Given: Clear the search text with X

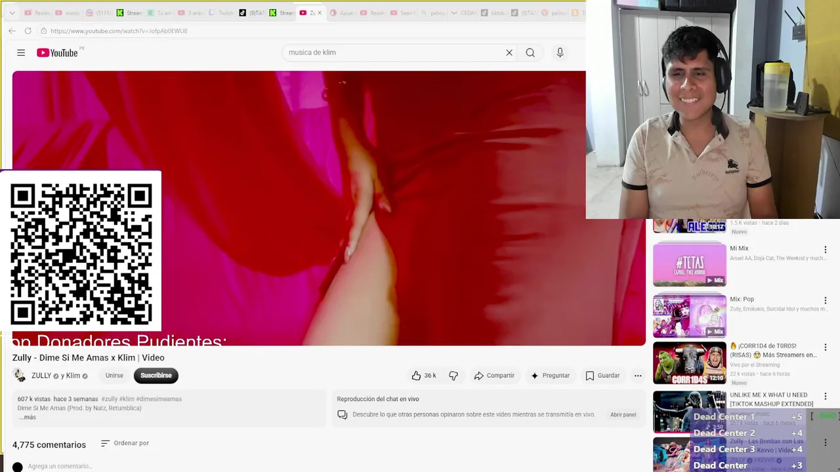Looking at the screenshot, I should [x=509, y=52].
